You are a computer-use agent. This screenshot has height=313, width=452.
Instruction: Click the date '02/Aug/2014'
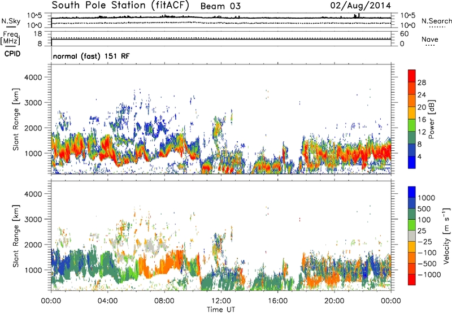[360, 6]
